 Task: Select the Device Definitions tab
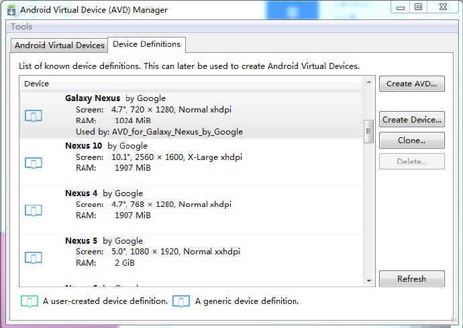146,44
